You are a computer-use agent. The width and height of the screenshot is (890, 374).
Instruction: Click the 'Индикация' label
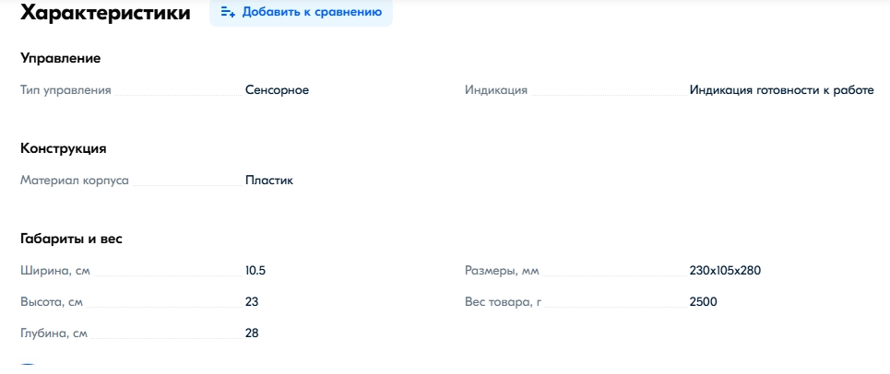(x=496, y=90)
